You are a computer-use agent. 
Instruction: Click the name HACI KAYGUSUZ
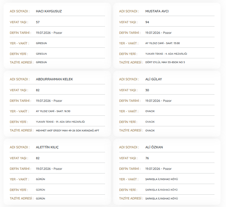pyautogui.click(x=49, y=11)
